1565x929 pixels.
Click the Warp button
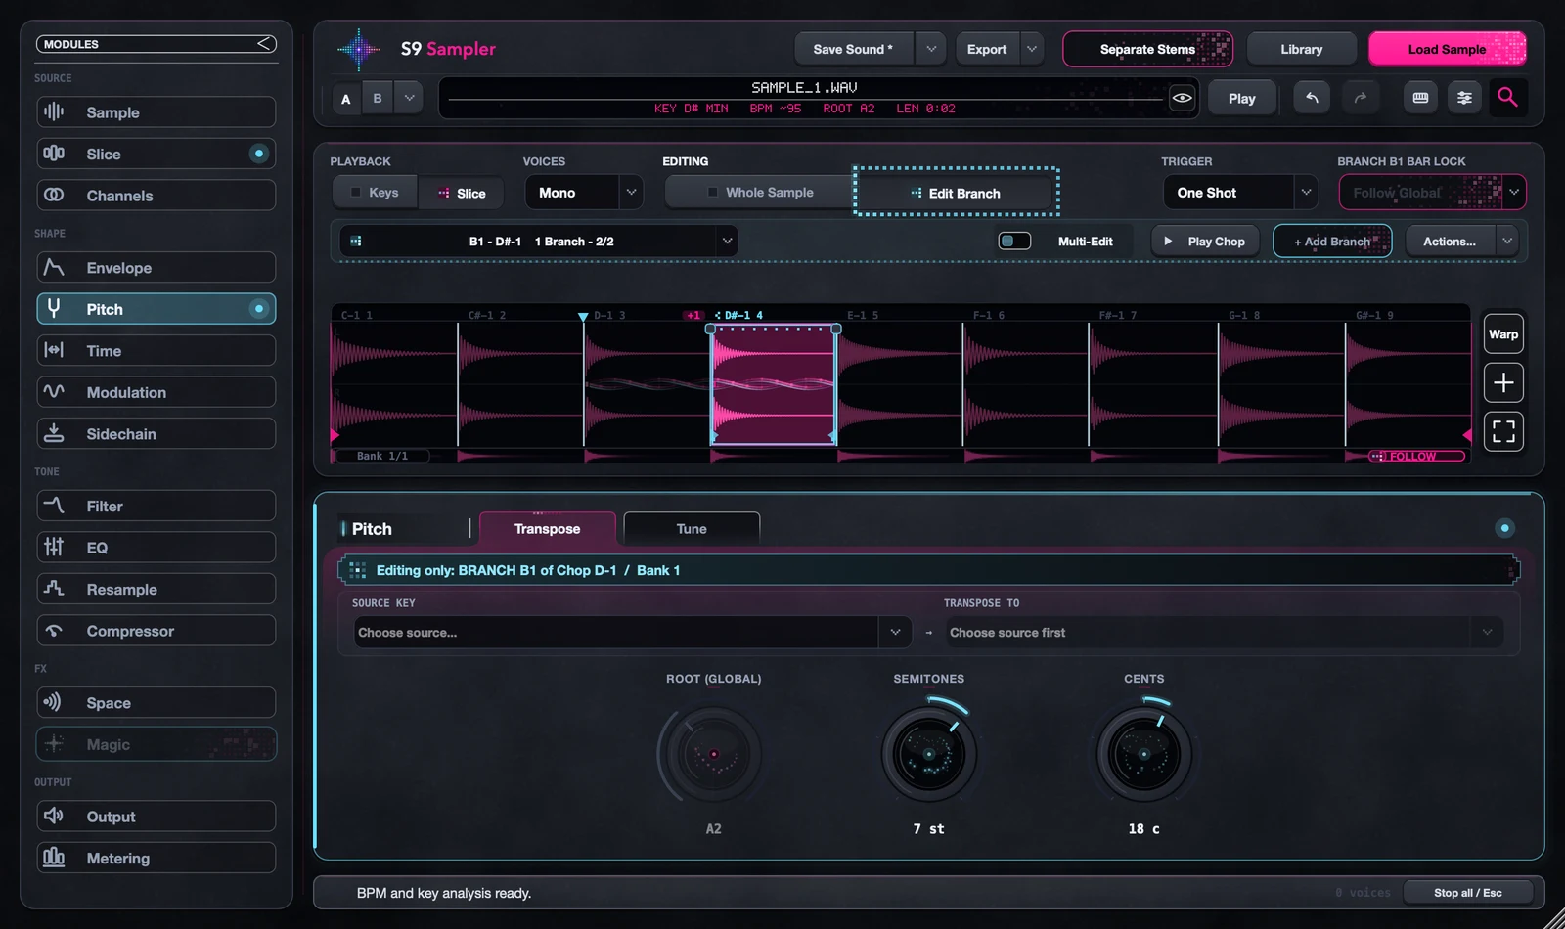click(1503, 334)
